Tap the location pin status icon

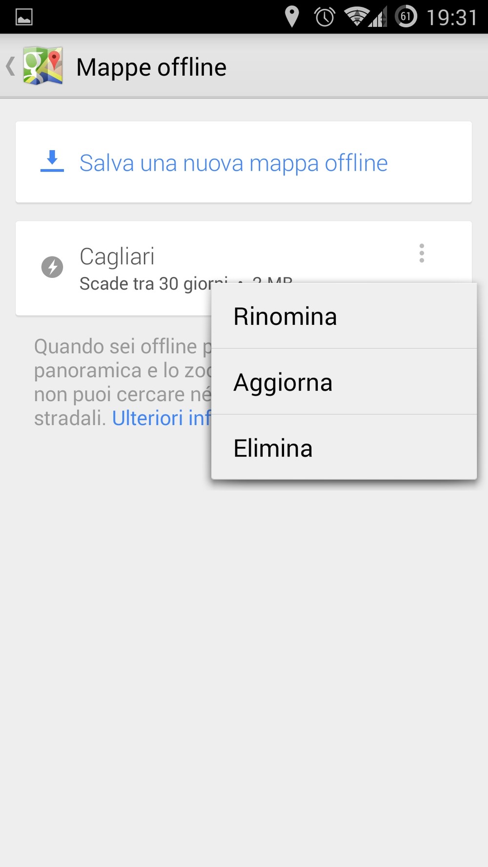point(291,17)
